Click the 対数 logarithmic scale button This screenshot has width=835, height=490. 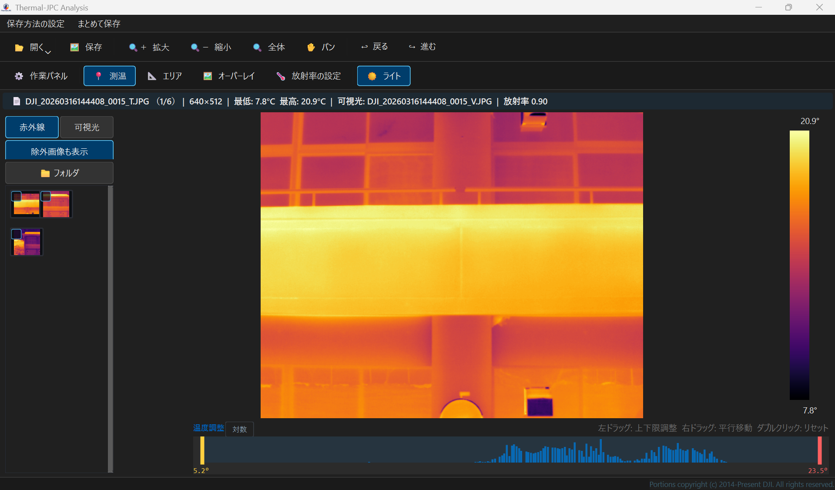[239, 429]
